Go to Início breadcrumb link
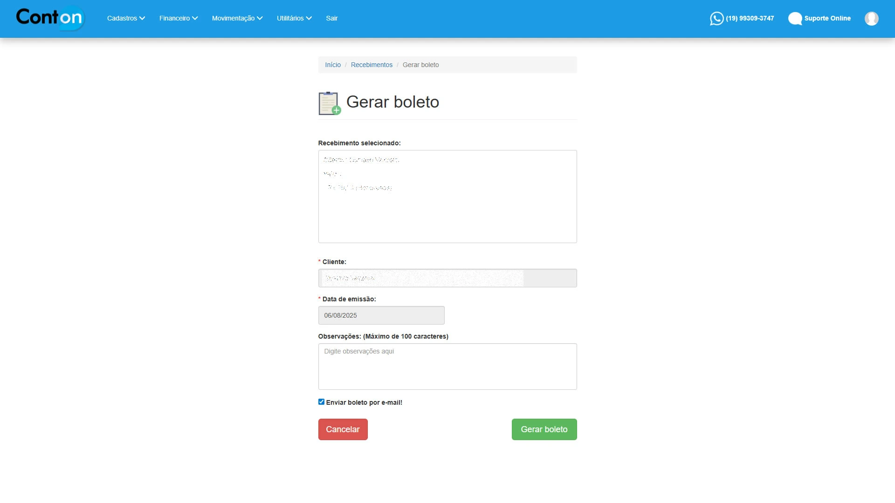The image size is (895, 503). point(333,65)
